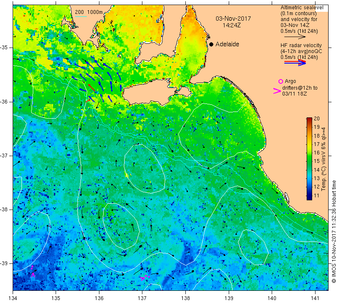The image size is (337, 303).
Task: Click the red-blue HF radar legend arrow
Action: [x=295, y=62]
